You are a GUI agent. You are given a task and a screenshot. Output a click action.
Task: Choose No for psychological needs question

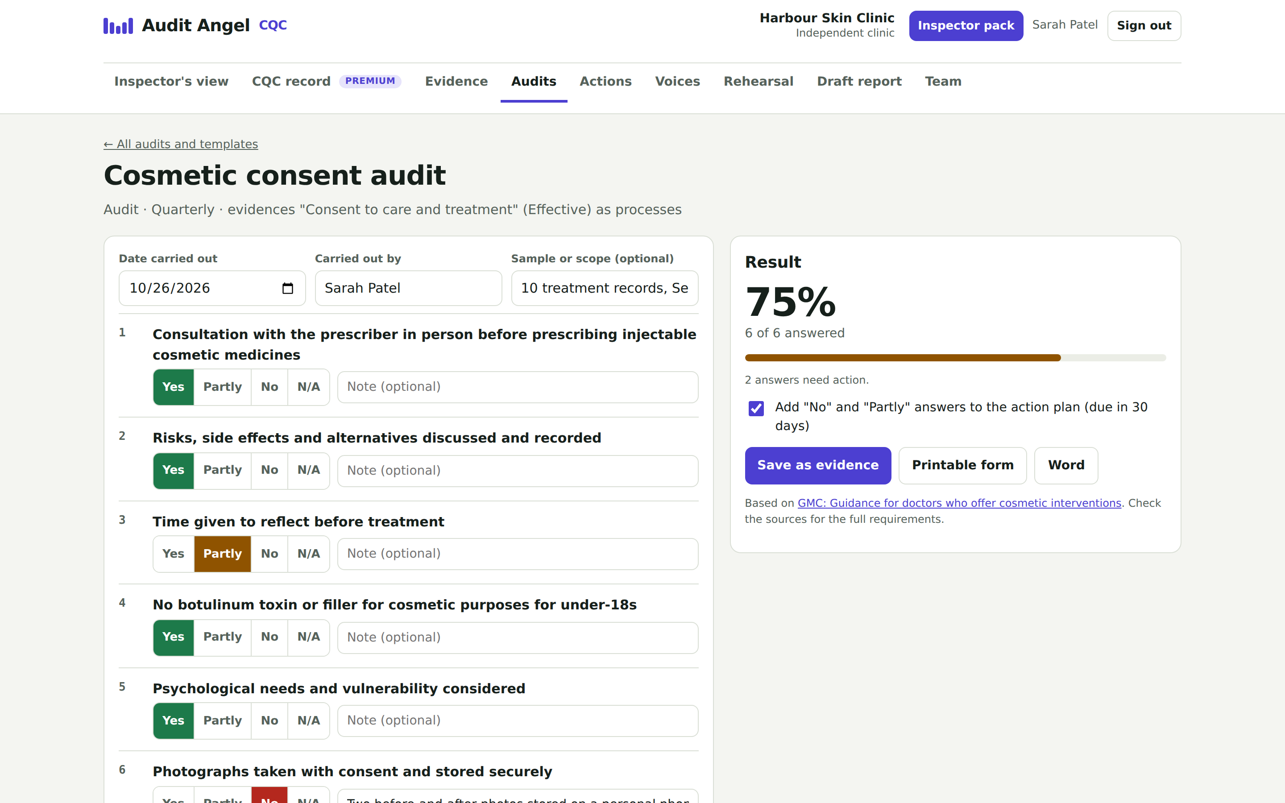point(269,720)
